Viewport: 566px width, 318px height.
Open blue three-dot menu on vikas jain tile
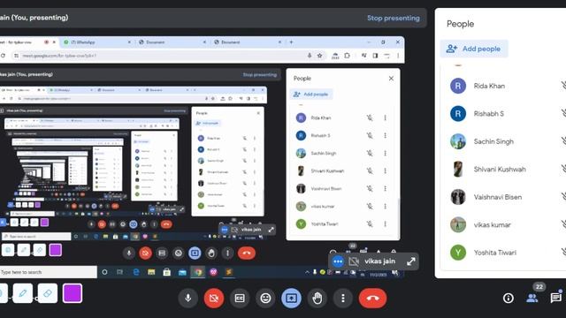338,261
